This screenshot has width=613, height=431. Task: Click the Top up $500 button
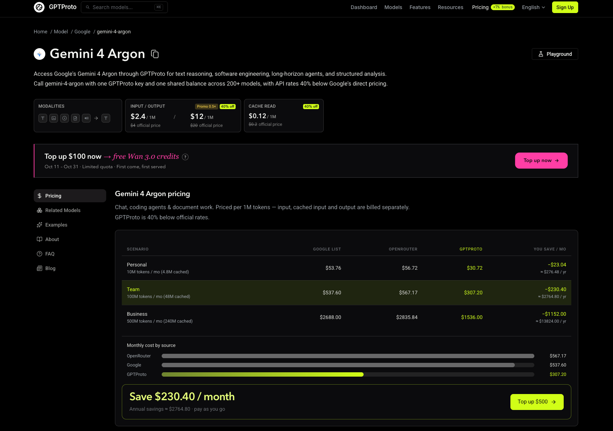(537, 402)
